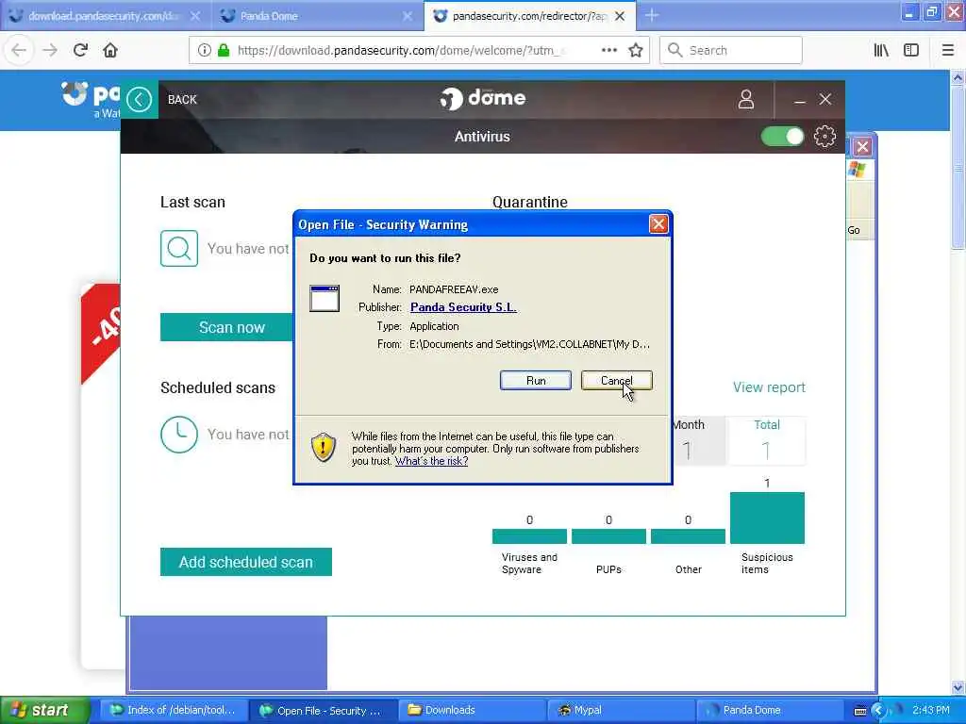Switch to the download.pandasecurity.com browser tab
966x724 pixels.
pos(103,16)
